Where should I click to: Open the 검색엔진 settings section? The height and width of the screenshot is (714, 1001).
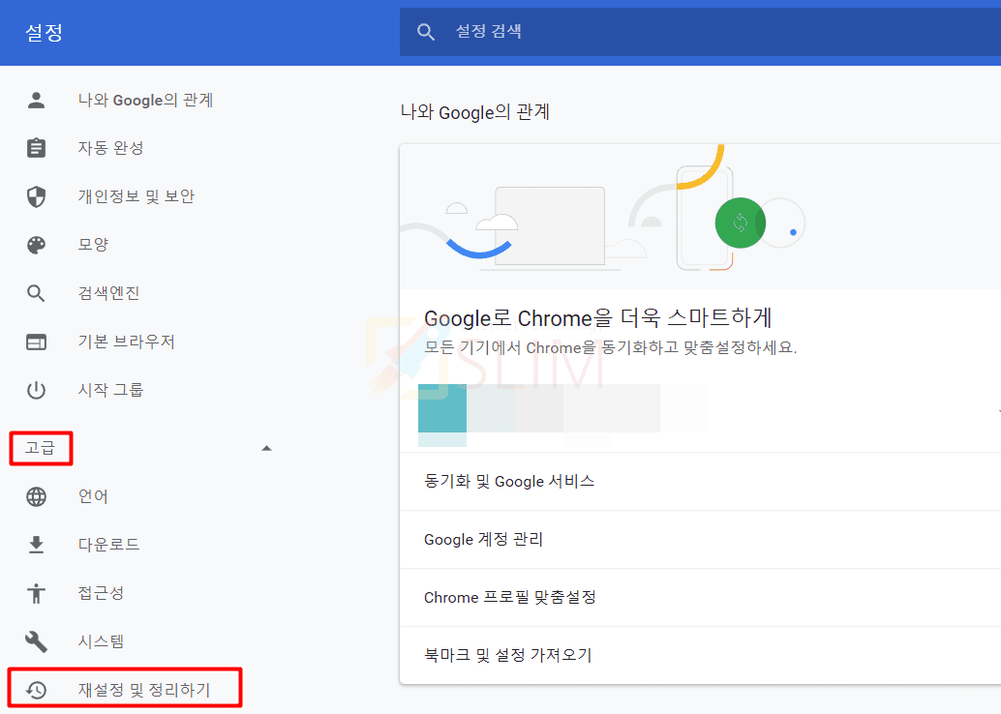pyautogui.click(x=108, y=293)
